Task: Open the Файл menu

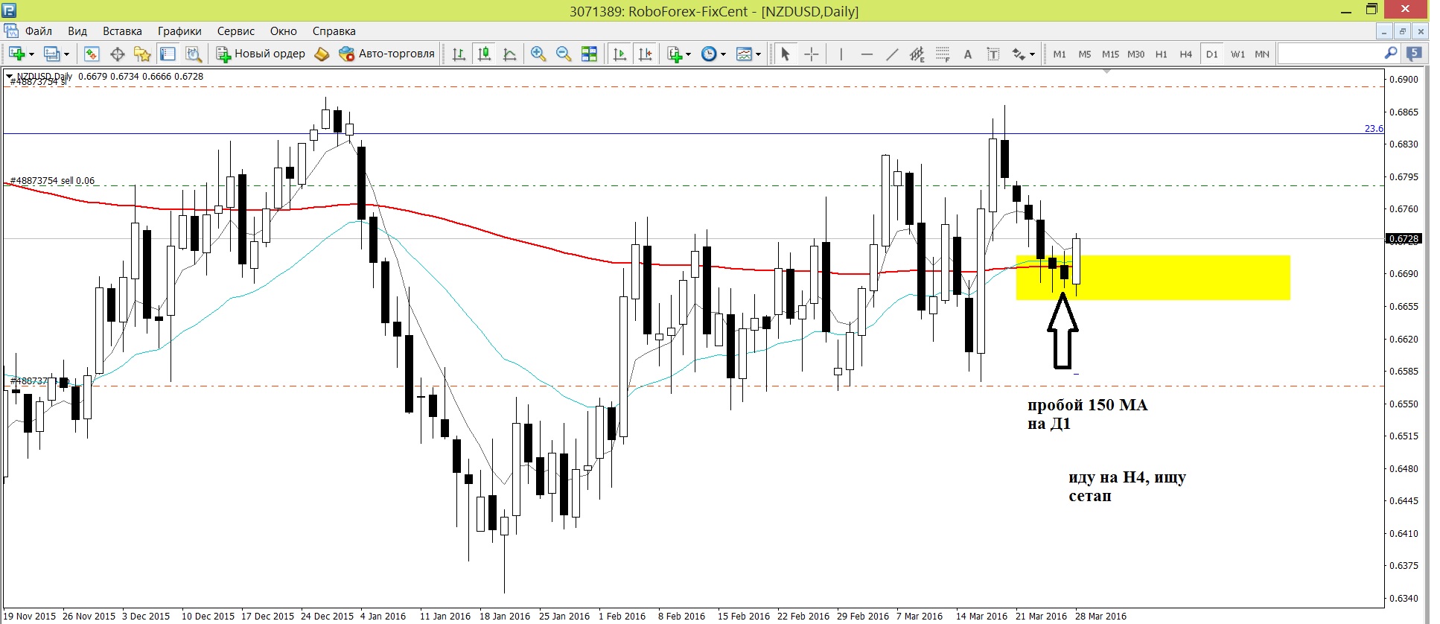Action: (x=39, y=31)
